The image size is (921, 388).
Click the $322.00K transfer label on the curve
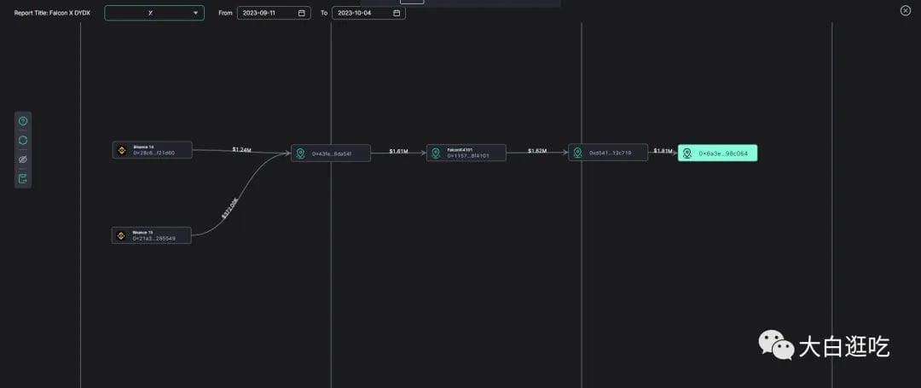pos(229,208)
